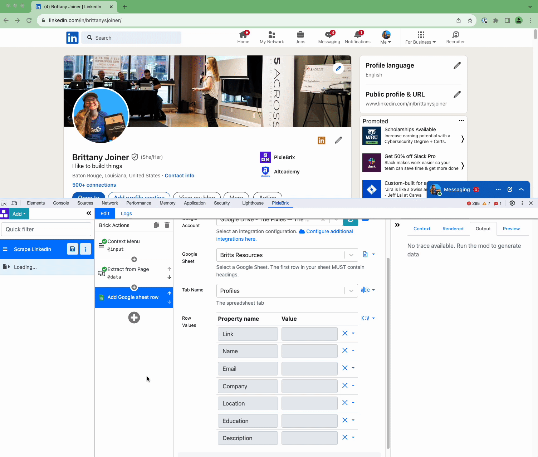Toggle the device toolbar in DevTools
Screen dimensions: 538x457
pyautogui.click(x=14, y=203)
